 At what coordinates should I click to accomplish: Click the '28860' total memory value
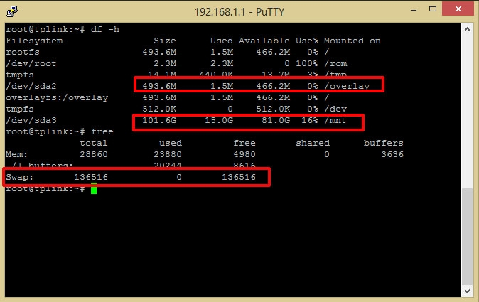point(94,154)
